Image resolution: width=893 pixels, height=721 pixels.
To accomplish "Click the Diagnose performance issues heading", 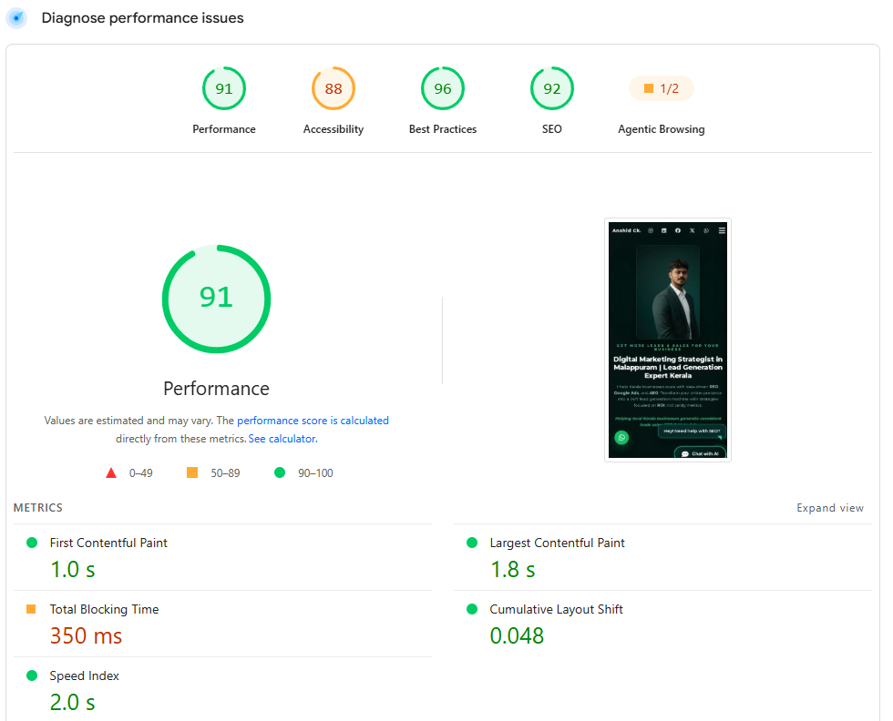I will (142, 18).
